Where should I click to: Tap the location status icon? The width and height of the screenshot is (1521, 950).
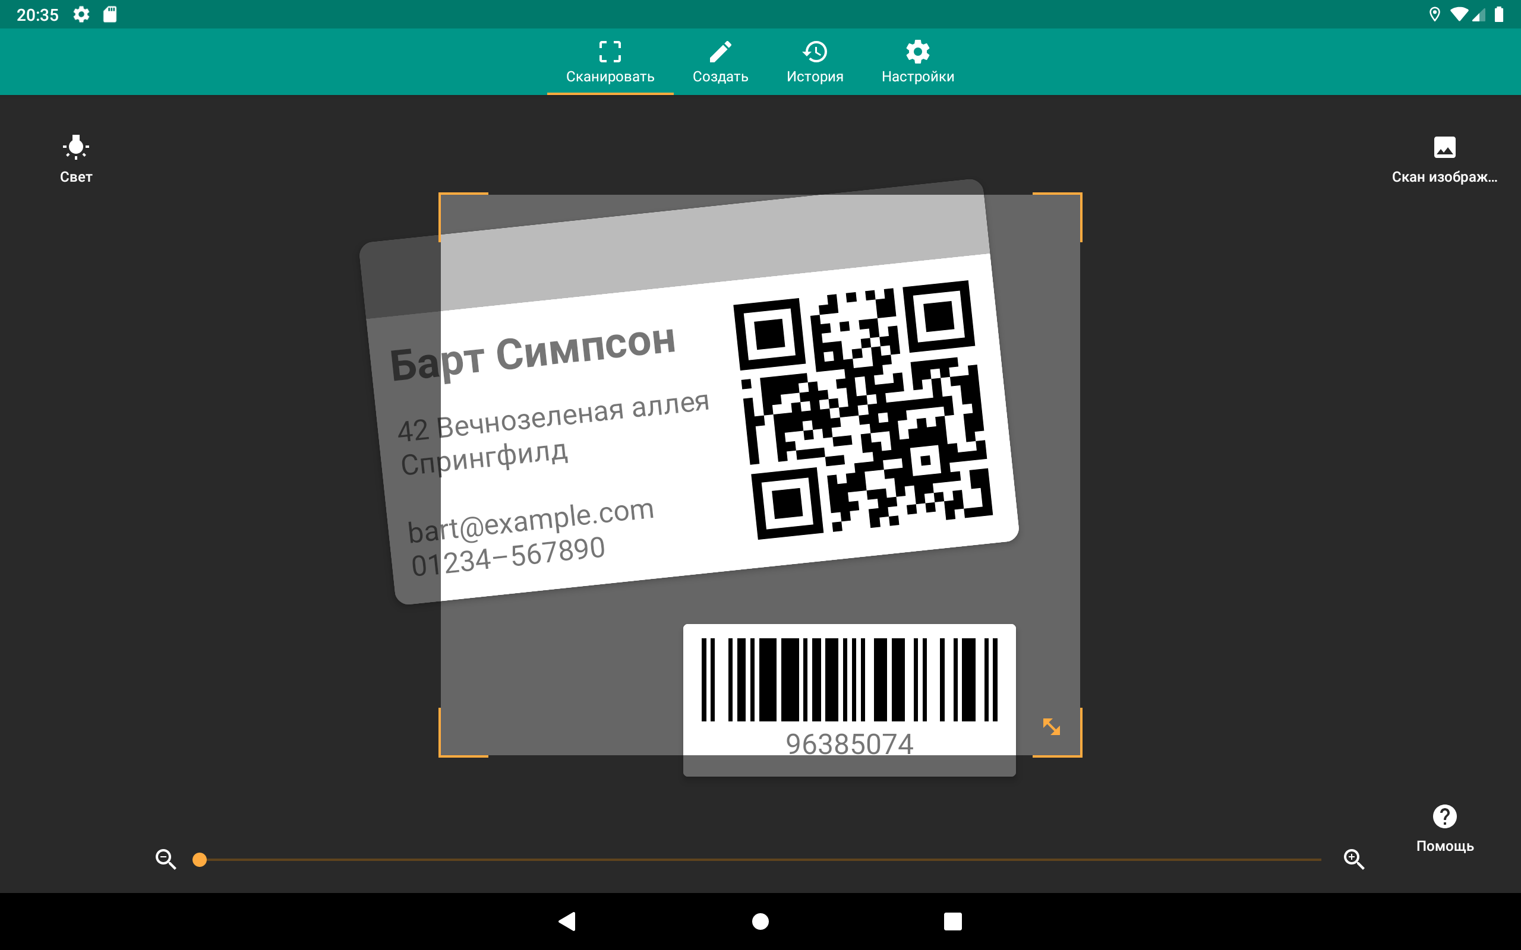click(1434, 14)
